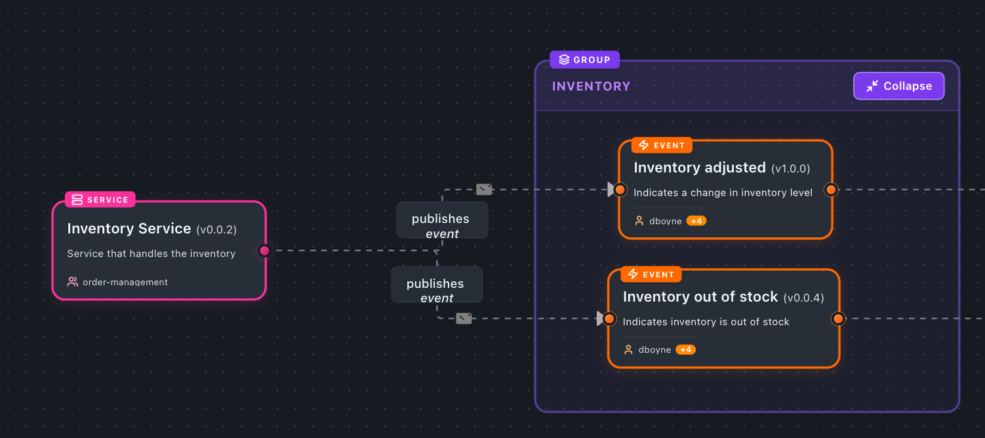Click lightning icon on Inventory adjusted event
Image resolution: width=985 pixels, height=438 pixels.
click(x=644, y=146)
